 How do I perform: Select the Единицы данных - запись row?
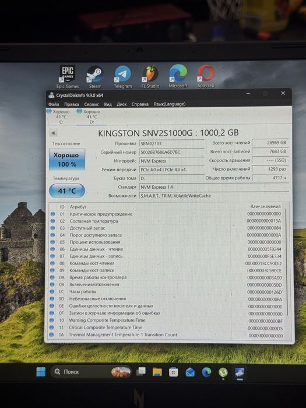point(167,256)
